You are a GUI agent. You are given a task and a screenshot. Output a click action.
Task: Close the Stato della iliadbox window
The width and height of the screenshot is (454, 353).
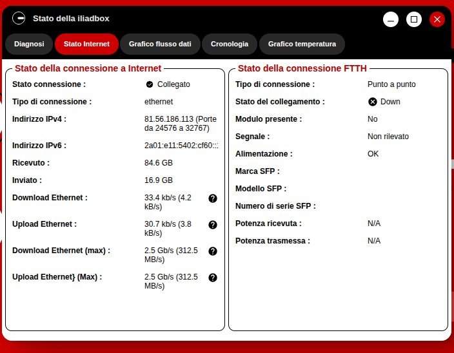point(437,19)
